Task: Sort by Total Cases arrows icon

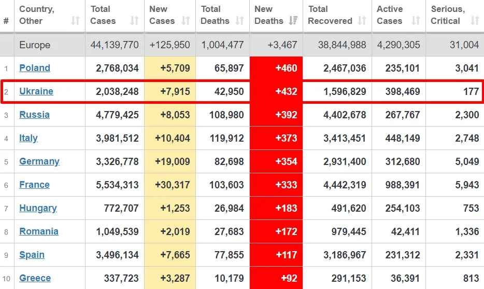Action: [134, 21]
